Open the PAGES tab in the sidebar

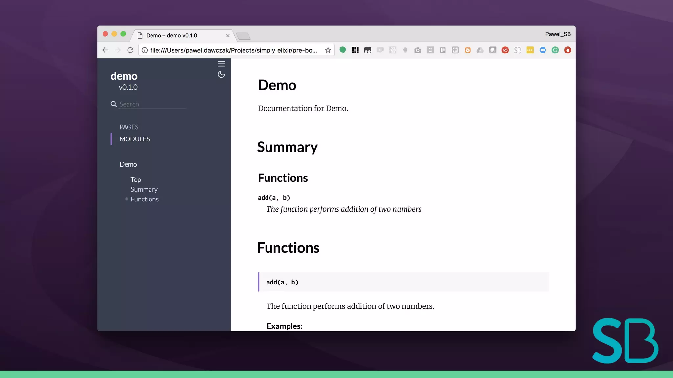point(129,127)
